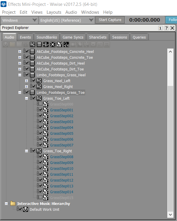Click the sequence container icon of Limbo_Footsteps_Grass_Heel

(32, 75)
